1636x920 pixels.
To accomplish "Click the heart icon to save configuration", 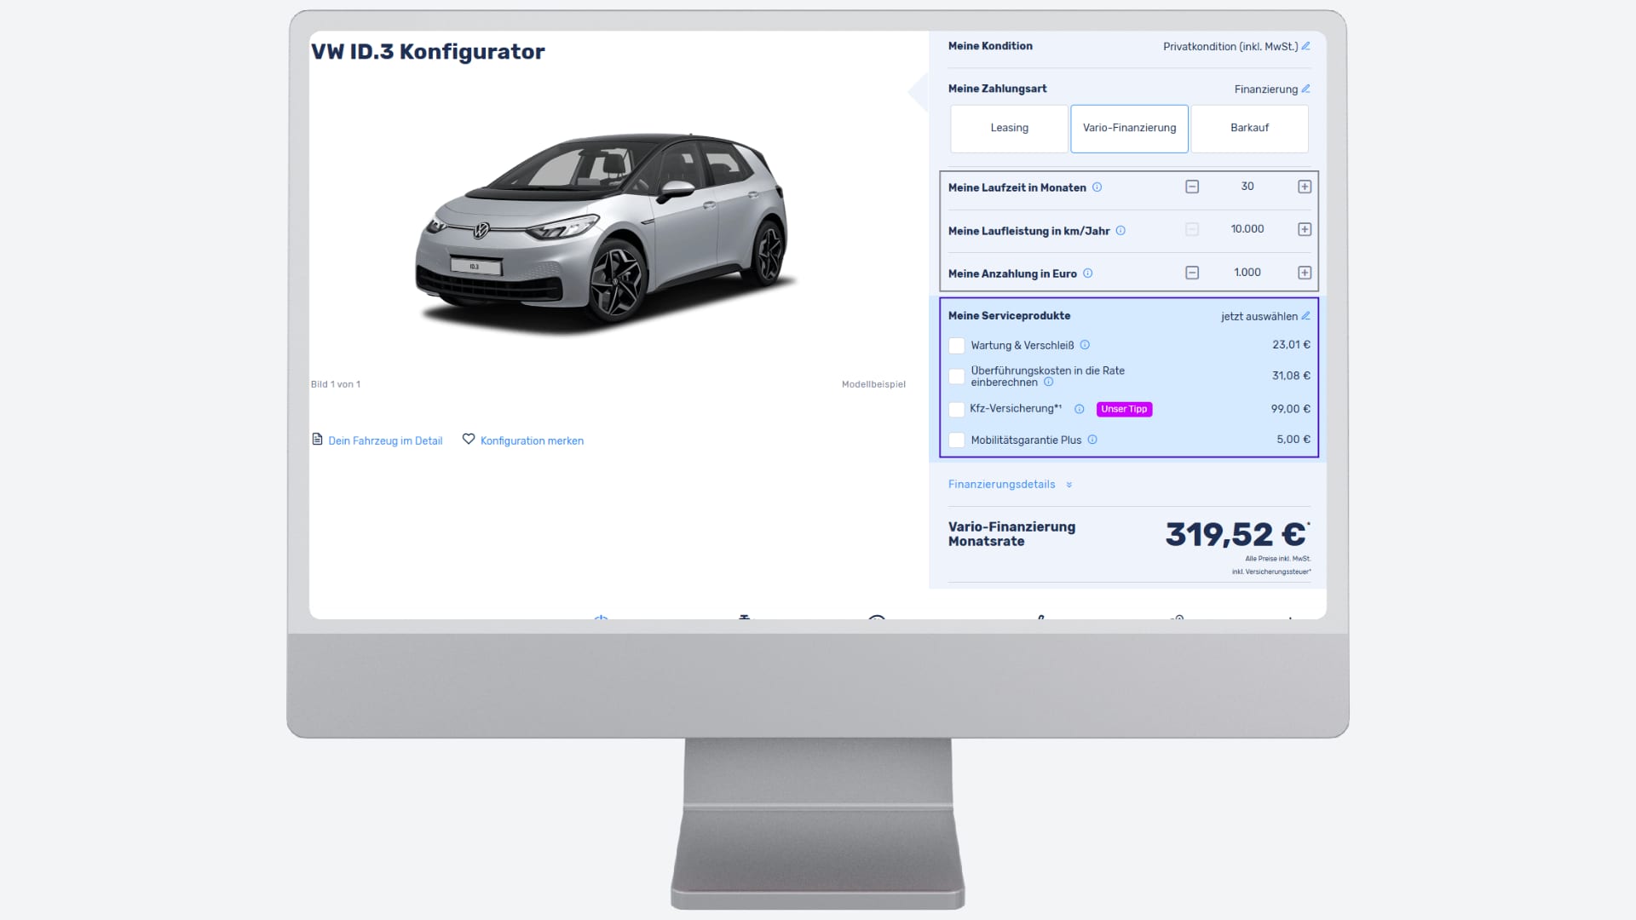I will 469,440.
